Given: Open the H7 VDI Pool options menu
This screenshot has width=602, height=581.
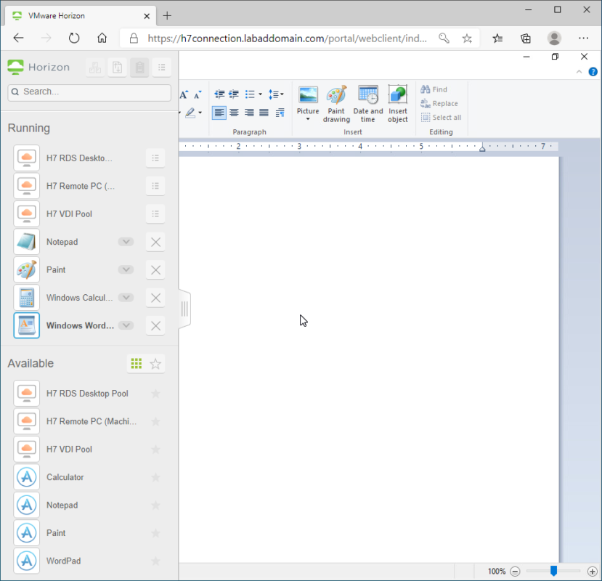Looking at the screenshot, I should [155, 214].
